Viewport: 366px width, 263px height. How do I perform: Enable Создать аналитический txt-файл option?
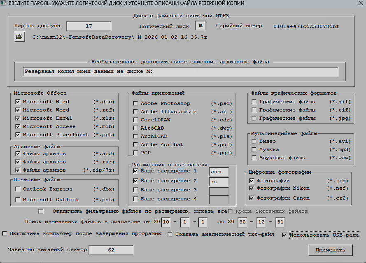point(170,234)
